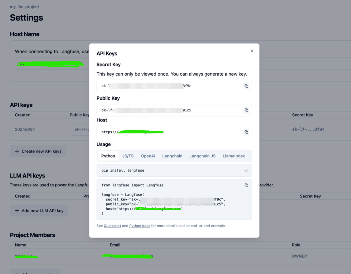351x274 pixels.
Task: Switch to the LlamaIndex usage tab
Action: (x=234, y=156)
